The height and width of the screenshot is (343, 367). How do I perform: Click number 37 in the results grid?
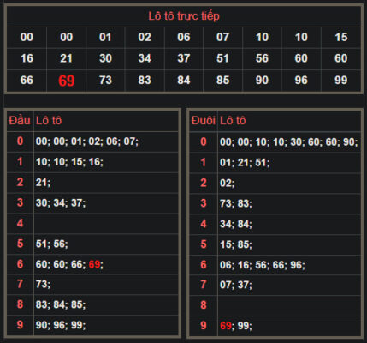point(184,58)
